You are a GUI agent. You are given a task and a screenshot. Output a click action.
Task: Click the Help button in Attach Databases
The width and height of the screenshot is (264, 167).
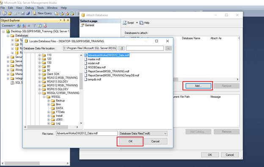pos(145,23)
